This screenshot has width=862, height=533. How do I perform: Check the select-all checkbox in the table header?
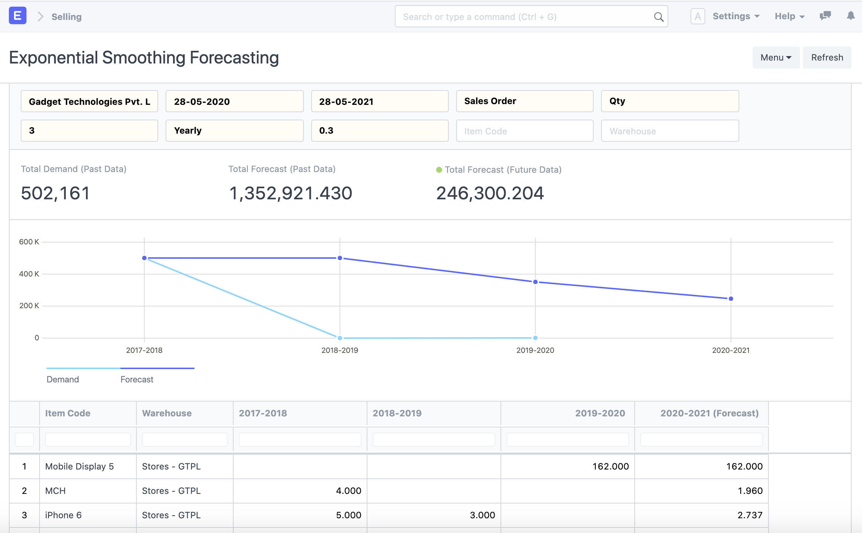[x=24, y=439]
